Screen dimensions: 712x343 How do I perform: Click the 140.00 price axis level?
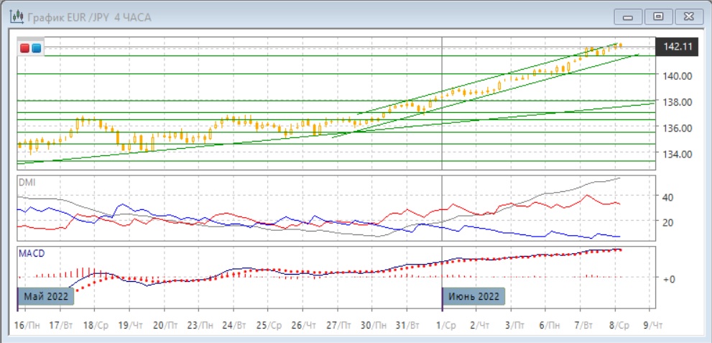point(677,76)
